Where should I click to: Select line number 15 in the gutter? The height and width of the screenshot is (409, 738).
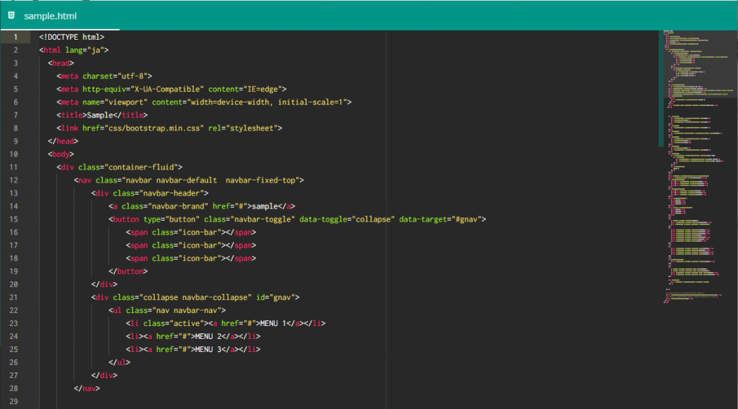(x=15, y=219)
